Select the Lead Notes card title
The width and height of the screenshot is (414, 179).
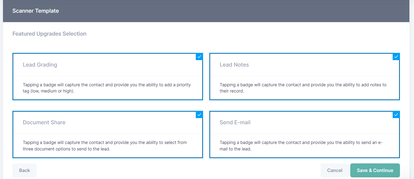(x=234, y=65)
